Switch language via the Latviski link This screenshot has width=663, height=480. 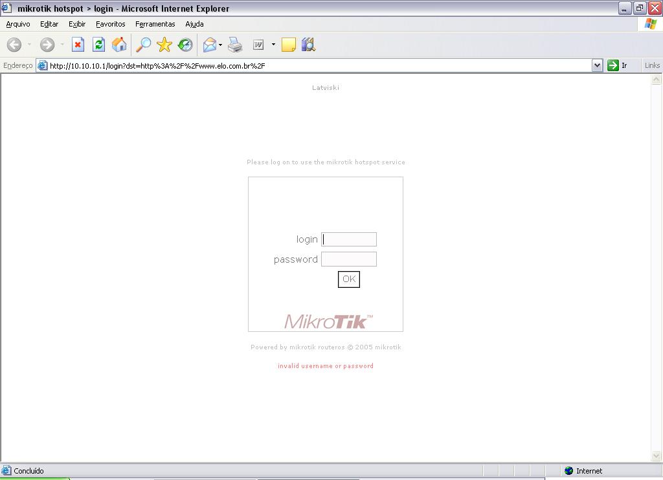pos(326,87)
